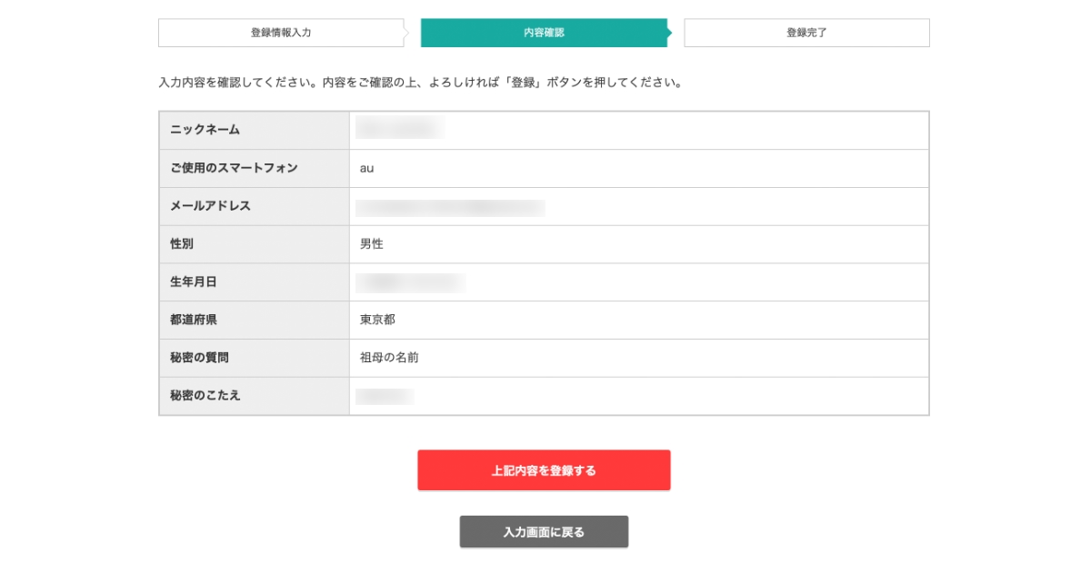Click the ニックネーム row label
The width and height of the screenshot is (1091, 572).
pyautogui.click(x=205, y=130)
